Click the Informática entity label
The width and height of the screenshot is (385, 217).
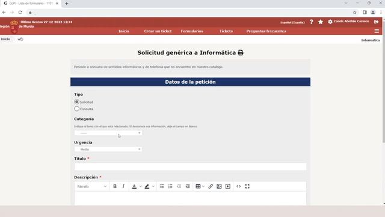(371, 40)
